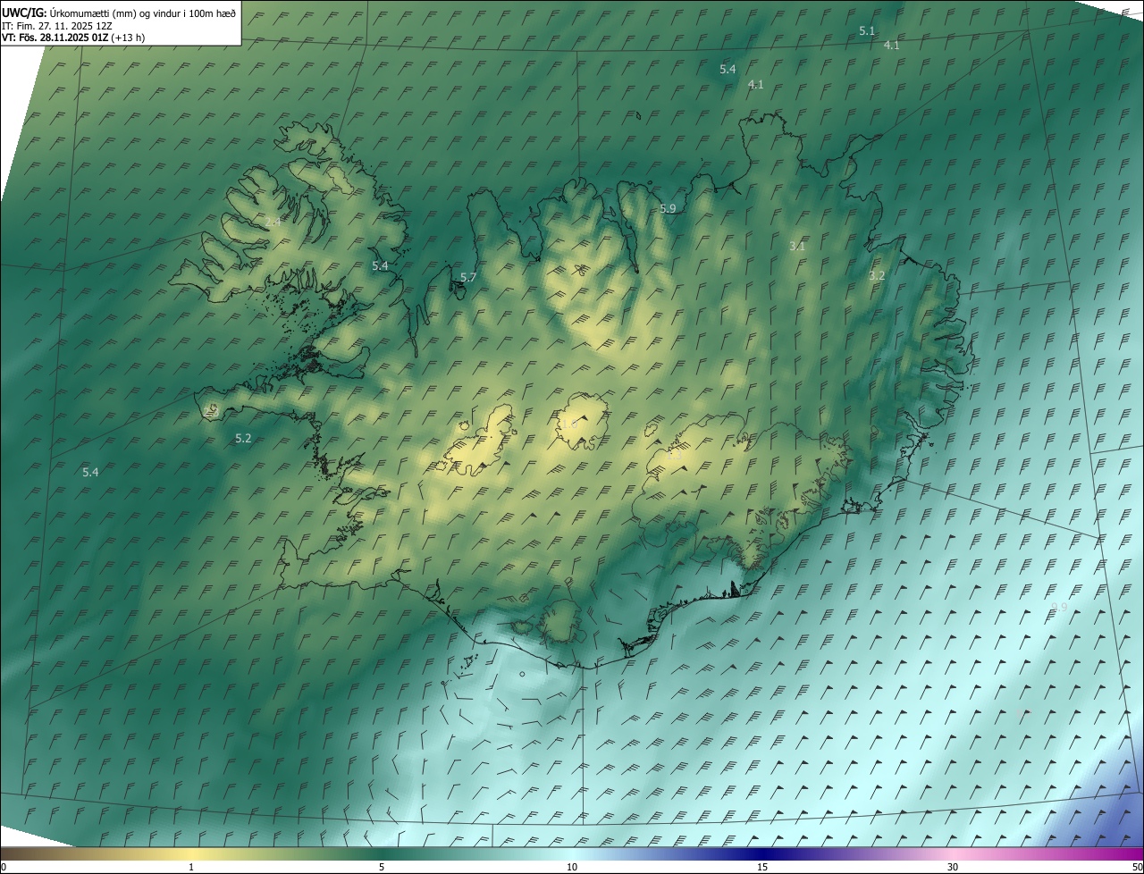
Task: Click the brown start of the color bar
Action: click(18, 853)
